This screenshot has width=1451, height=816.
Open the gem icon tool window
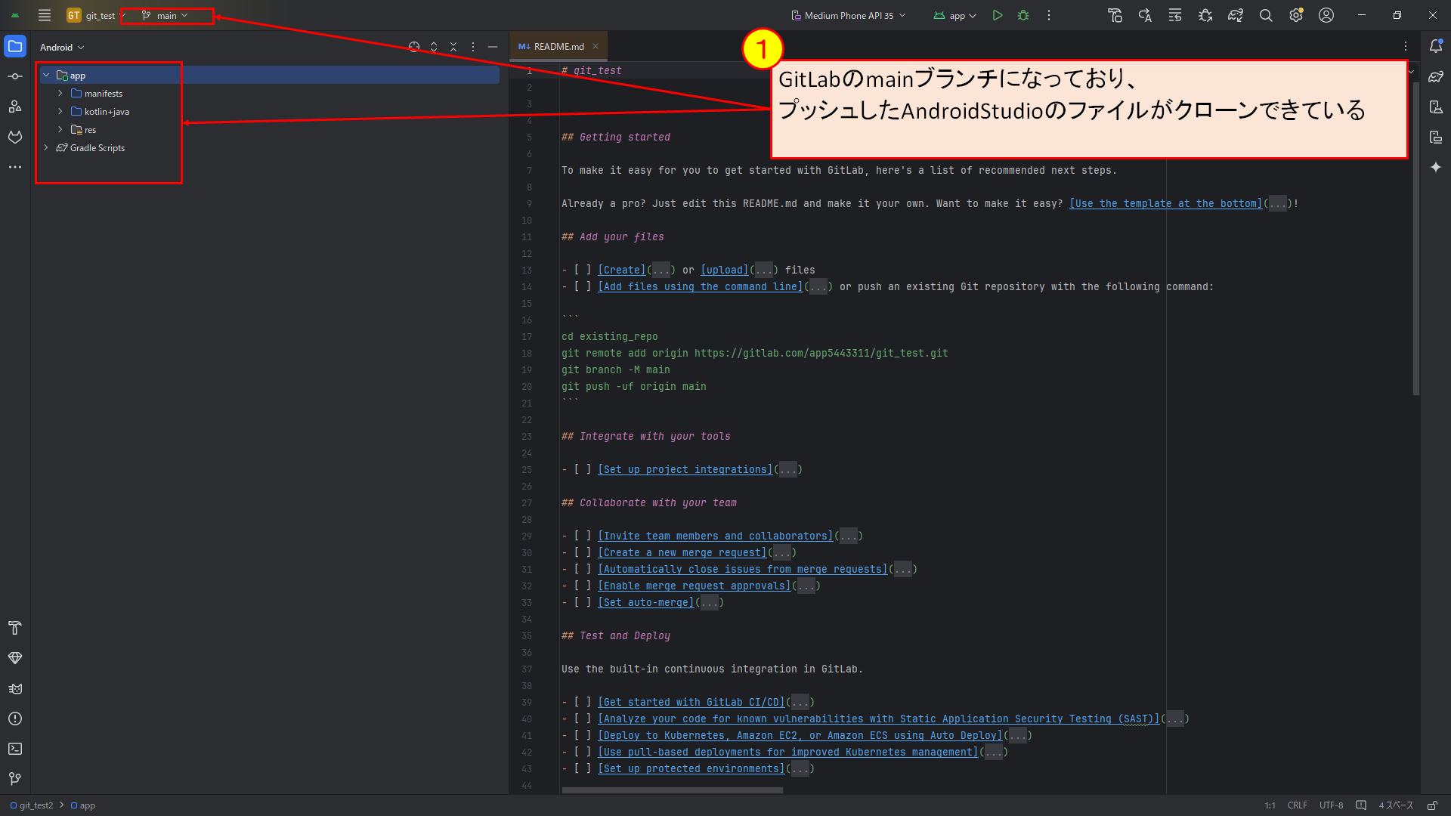click(x=15, y=658)
